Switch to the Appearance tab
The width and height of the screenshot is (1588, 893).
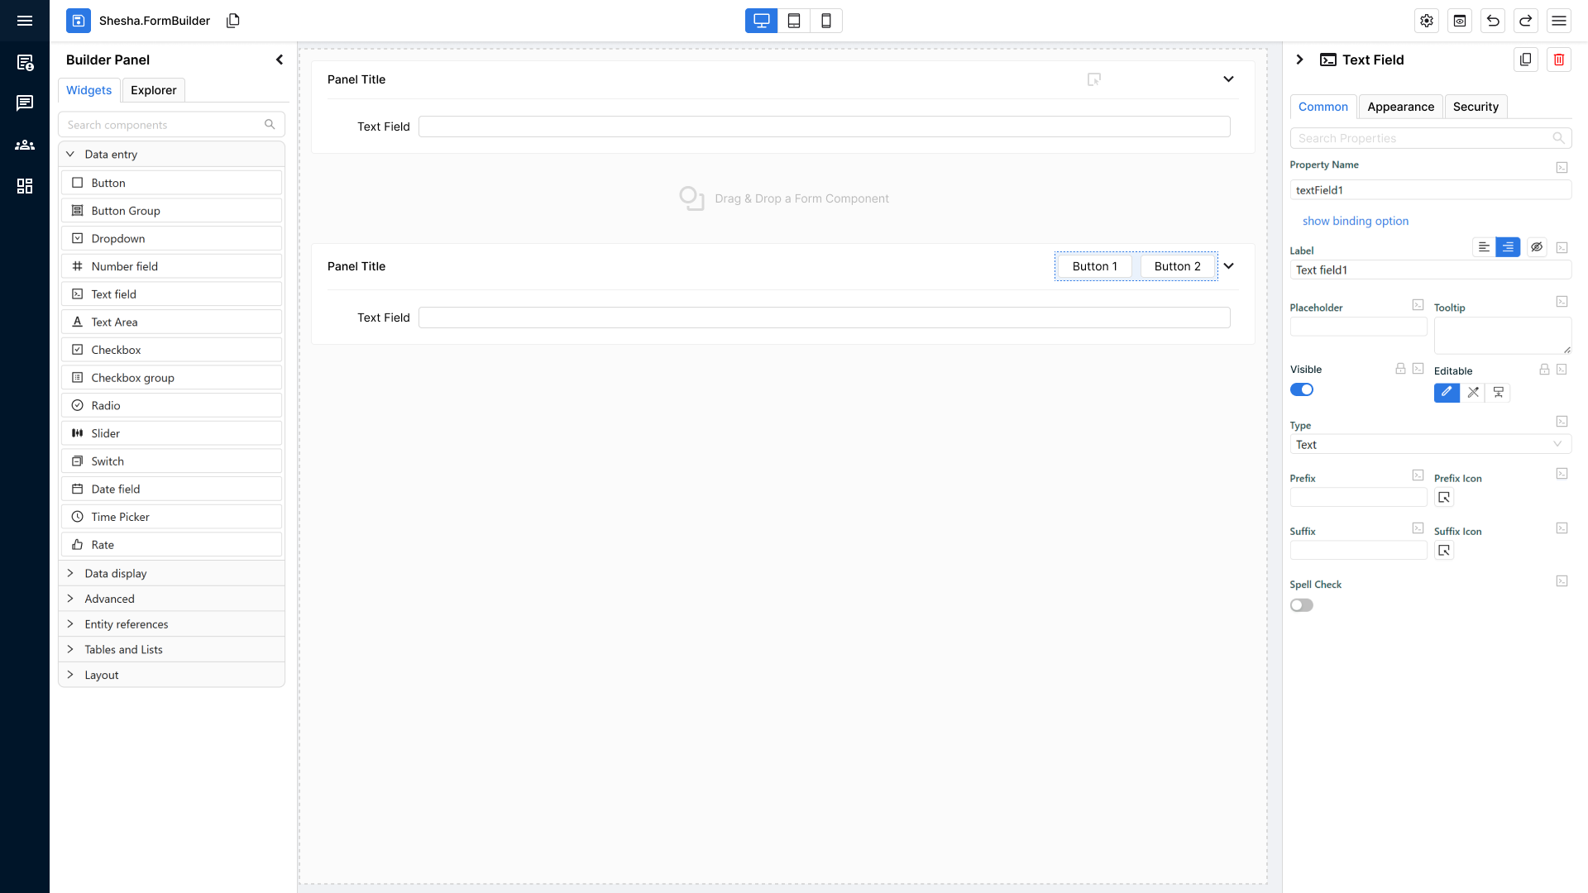(x=1400, y=107)
